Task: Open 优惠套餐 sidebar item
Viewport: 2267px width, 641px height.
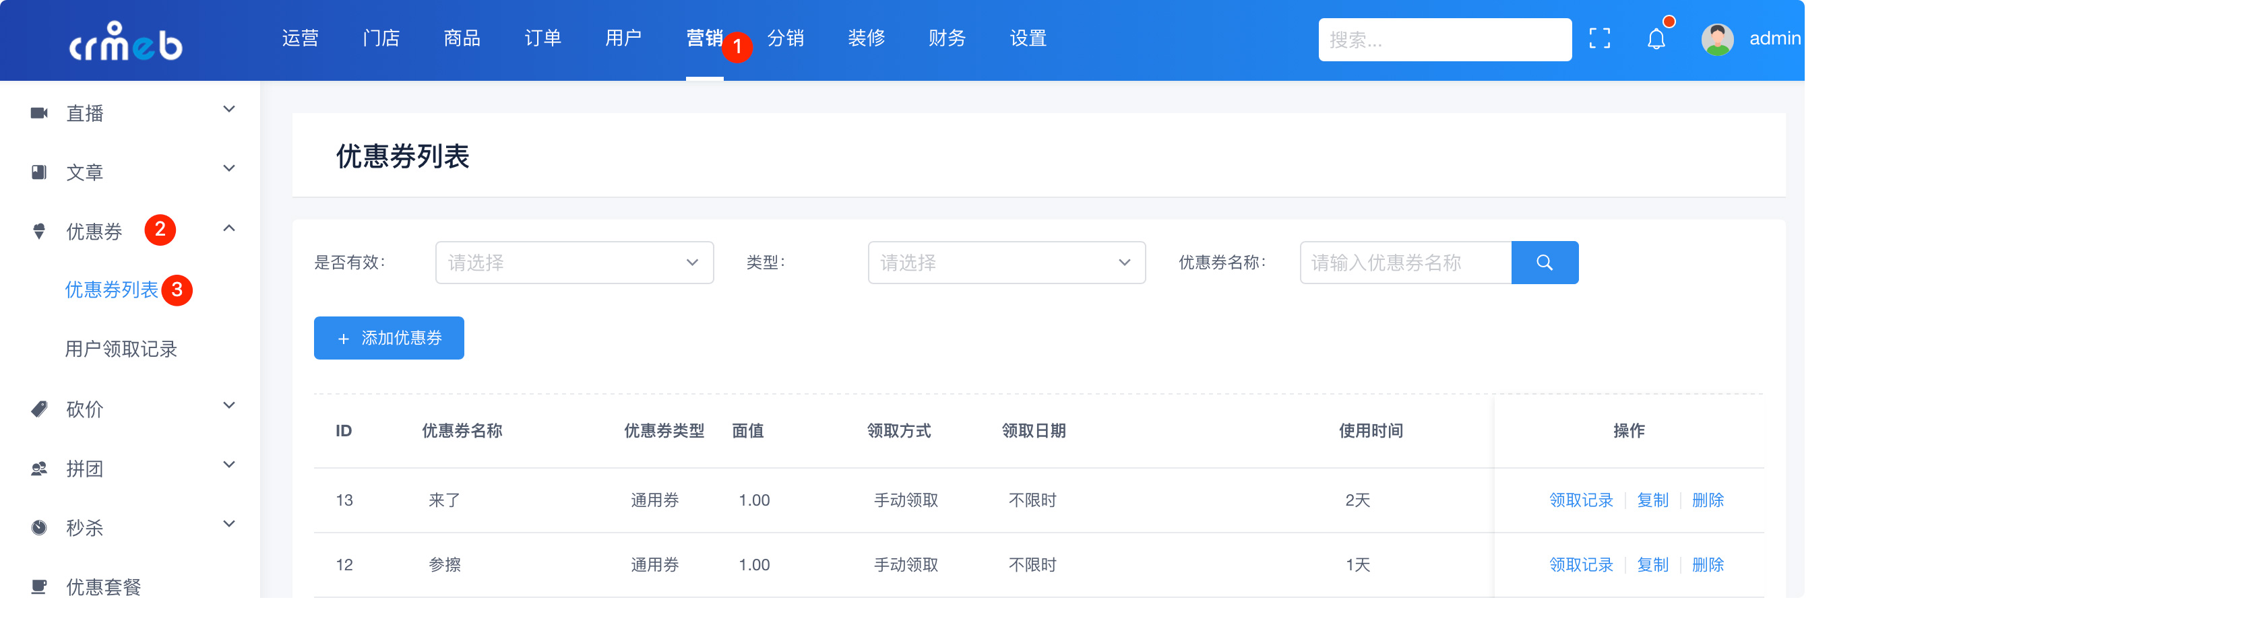Action: (x=104, y=586)
